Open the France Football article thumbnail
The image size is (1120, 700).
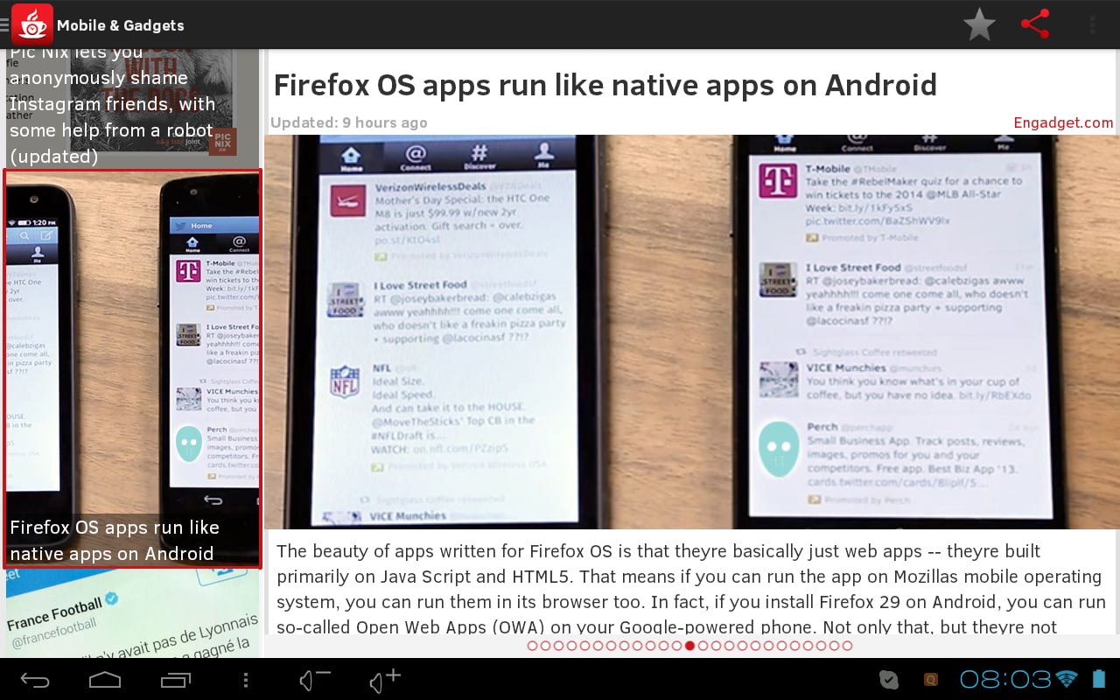pyautogui.click(x=133, y=613)
